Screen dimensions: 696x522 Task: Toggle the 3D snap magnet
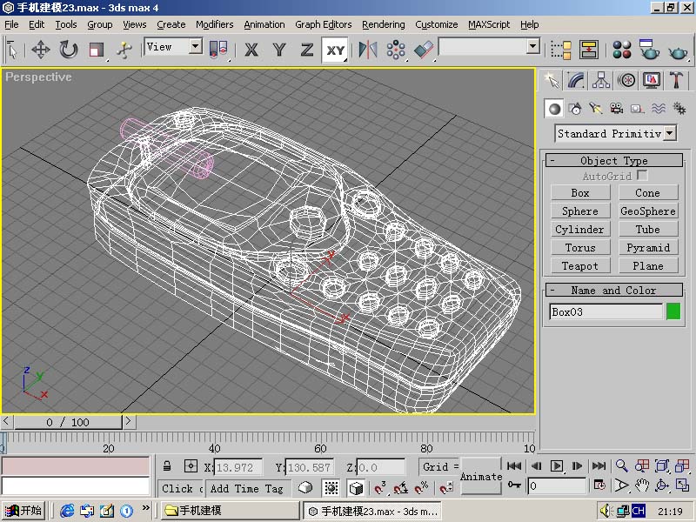[x=380, y=488]
